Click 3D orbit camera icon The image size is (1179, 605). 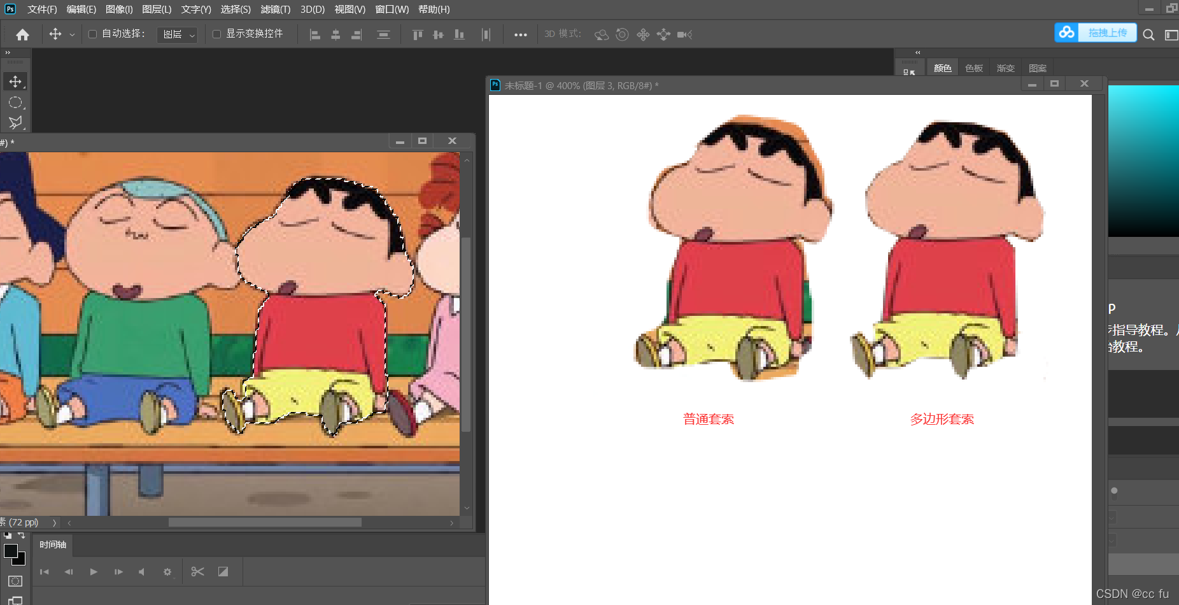(602, 34)
